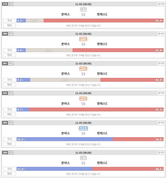Select the 국내 button in match 279
Viewport: 167px width, 179px height.
pyautogui.click(x=9, y=21)
